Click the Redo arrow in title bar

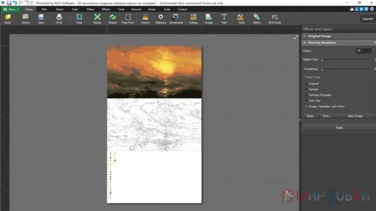click(21, 3)
